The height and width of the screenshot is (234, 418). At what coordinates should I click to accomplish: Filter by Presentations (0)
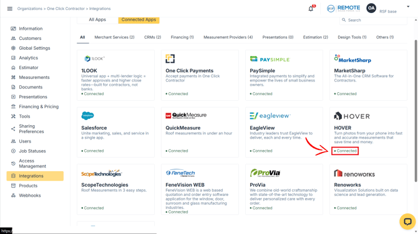(x=278, y=37)
